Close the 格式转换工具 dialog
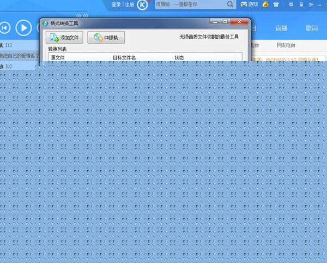Image resolution: width=327 pixels, height=263 pixels. coord(239,22)
